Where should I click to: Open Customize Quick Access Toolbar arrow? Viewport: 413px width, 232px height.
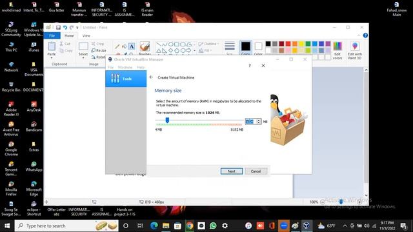(x=77, y=28)
